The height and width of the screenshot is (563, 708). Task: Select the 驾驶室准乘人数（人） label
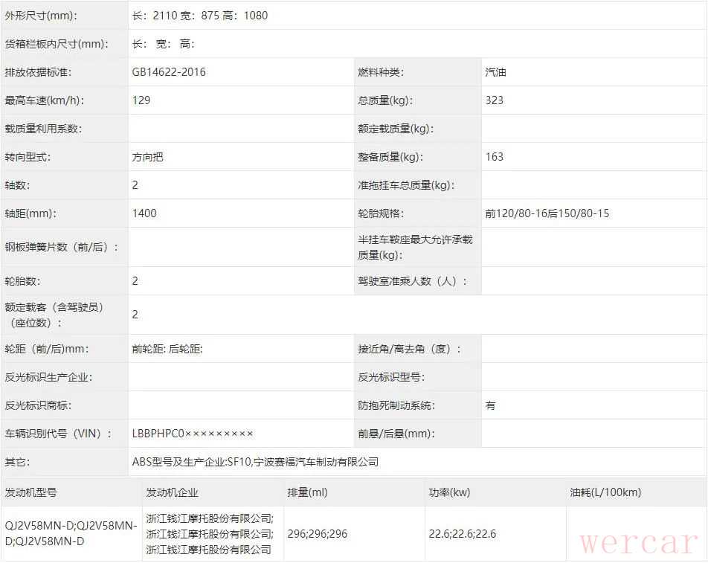[x=412, y=281]
